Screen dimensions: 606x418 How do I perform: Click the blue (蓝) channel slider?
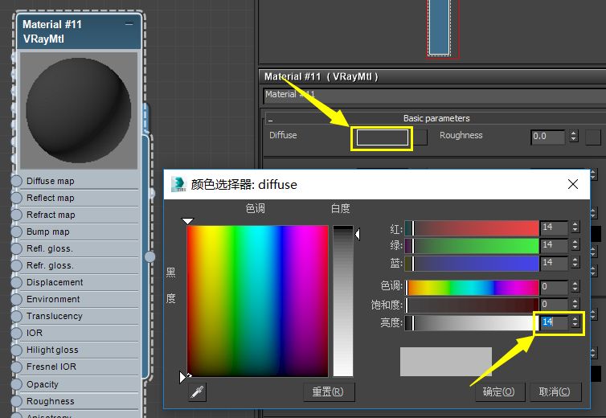[472, 264]
